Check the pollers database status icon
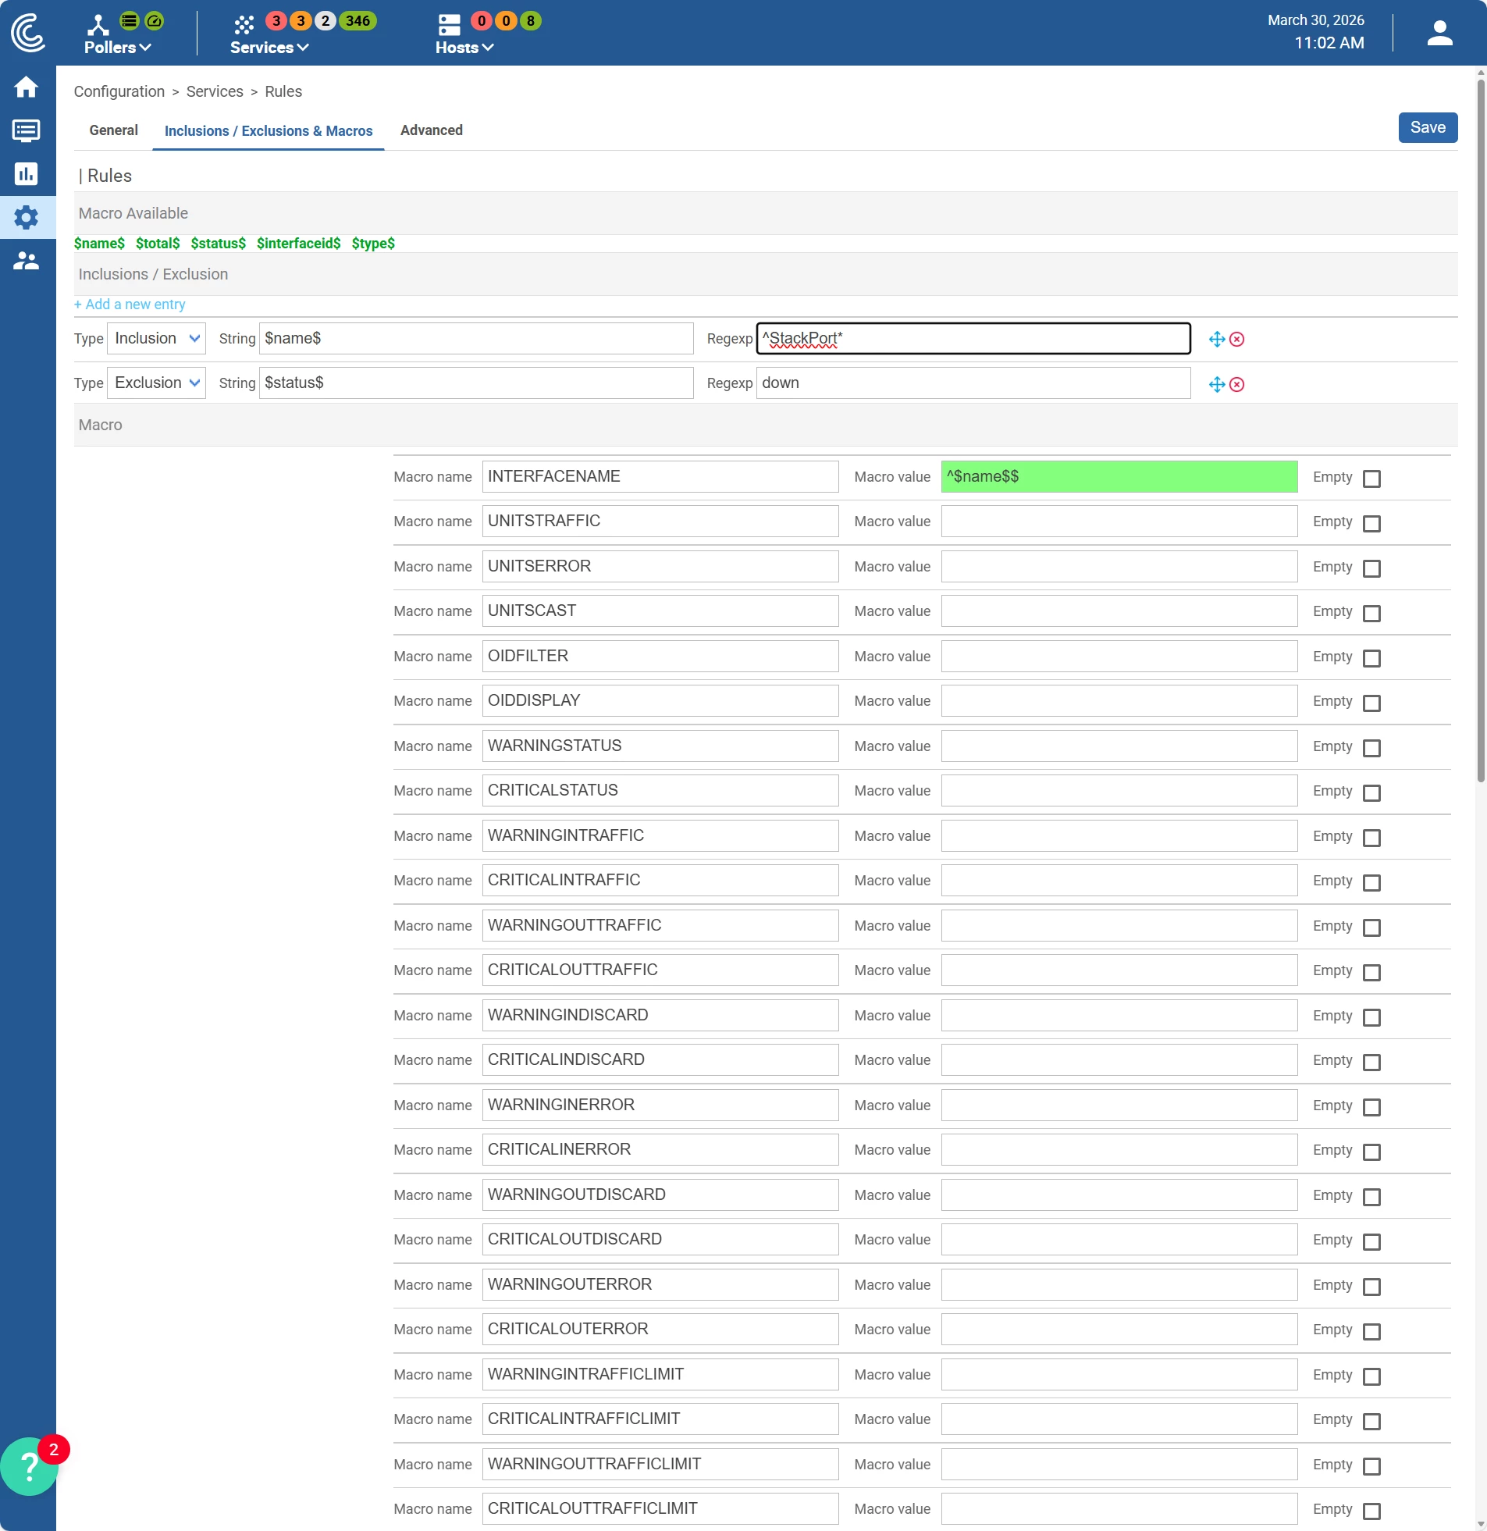The width and height of the screenshot is (1487, 1531). 130,21
